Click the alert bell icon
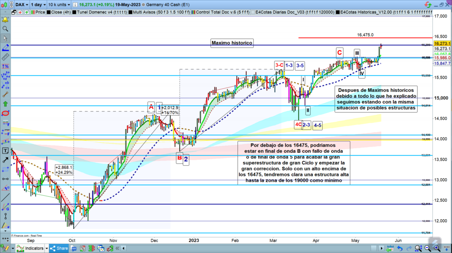 5,20
